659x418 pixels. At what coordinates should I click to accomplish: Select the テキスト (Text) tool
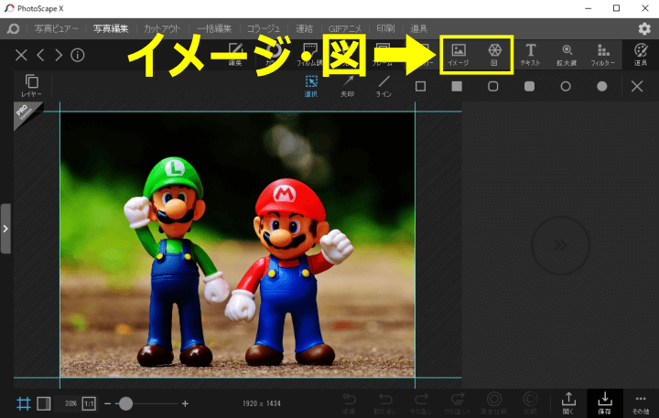pyautogui.click(x=530, y=55)
